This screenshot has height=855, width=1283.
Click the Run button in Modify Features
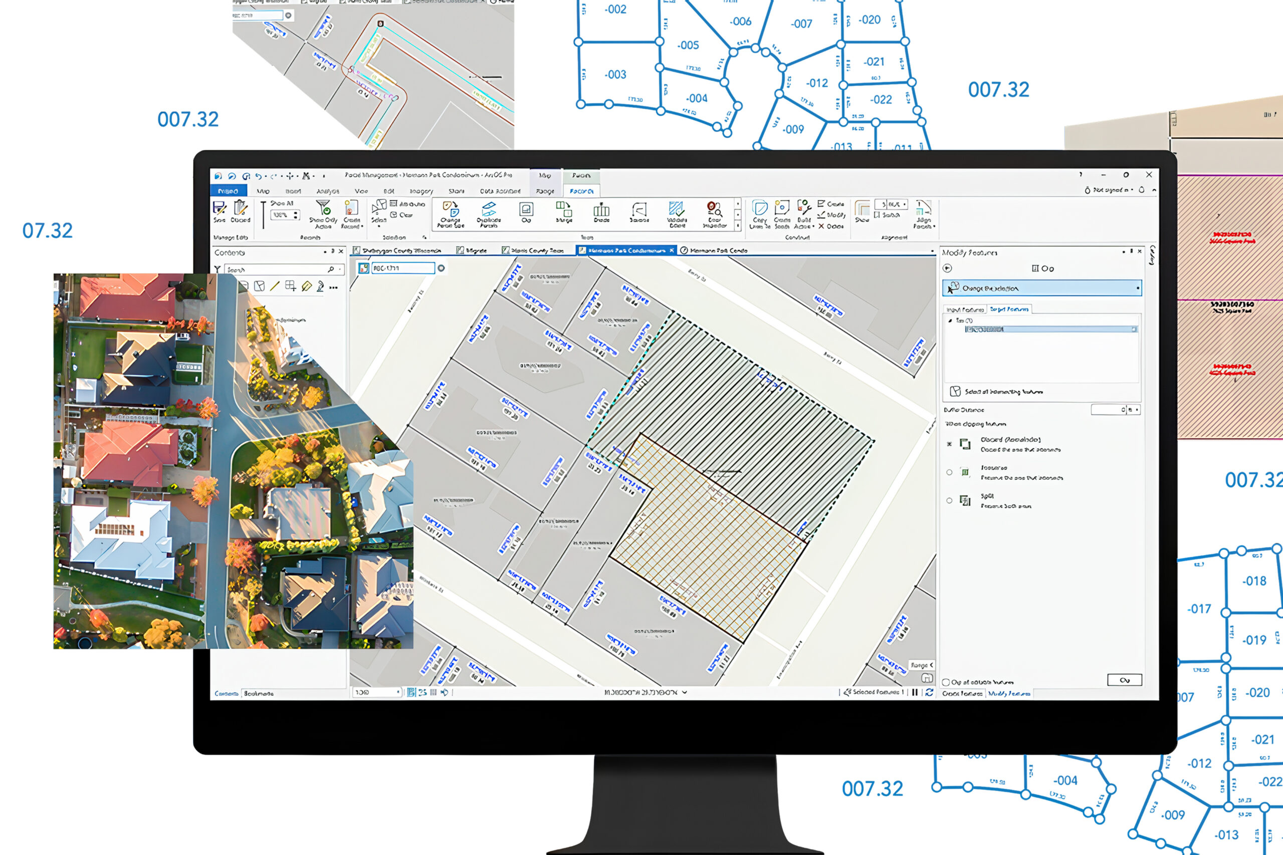pyautogui.click(x=1124, y=680)
